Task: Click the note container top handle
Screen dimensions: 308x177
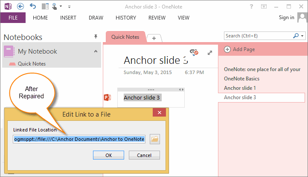Action: point(151,90)
